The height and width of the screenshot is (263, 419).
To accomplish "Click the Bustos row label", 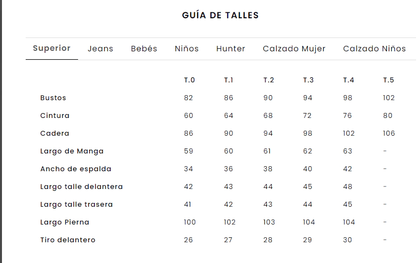I will pyautogui.click(x=53, y=98).
